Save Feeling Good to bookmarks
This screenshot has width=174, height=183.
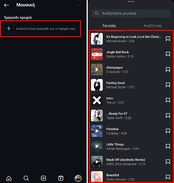click(168, 85)
